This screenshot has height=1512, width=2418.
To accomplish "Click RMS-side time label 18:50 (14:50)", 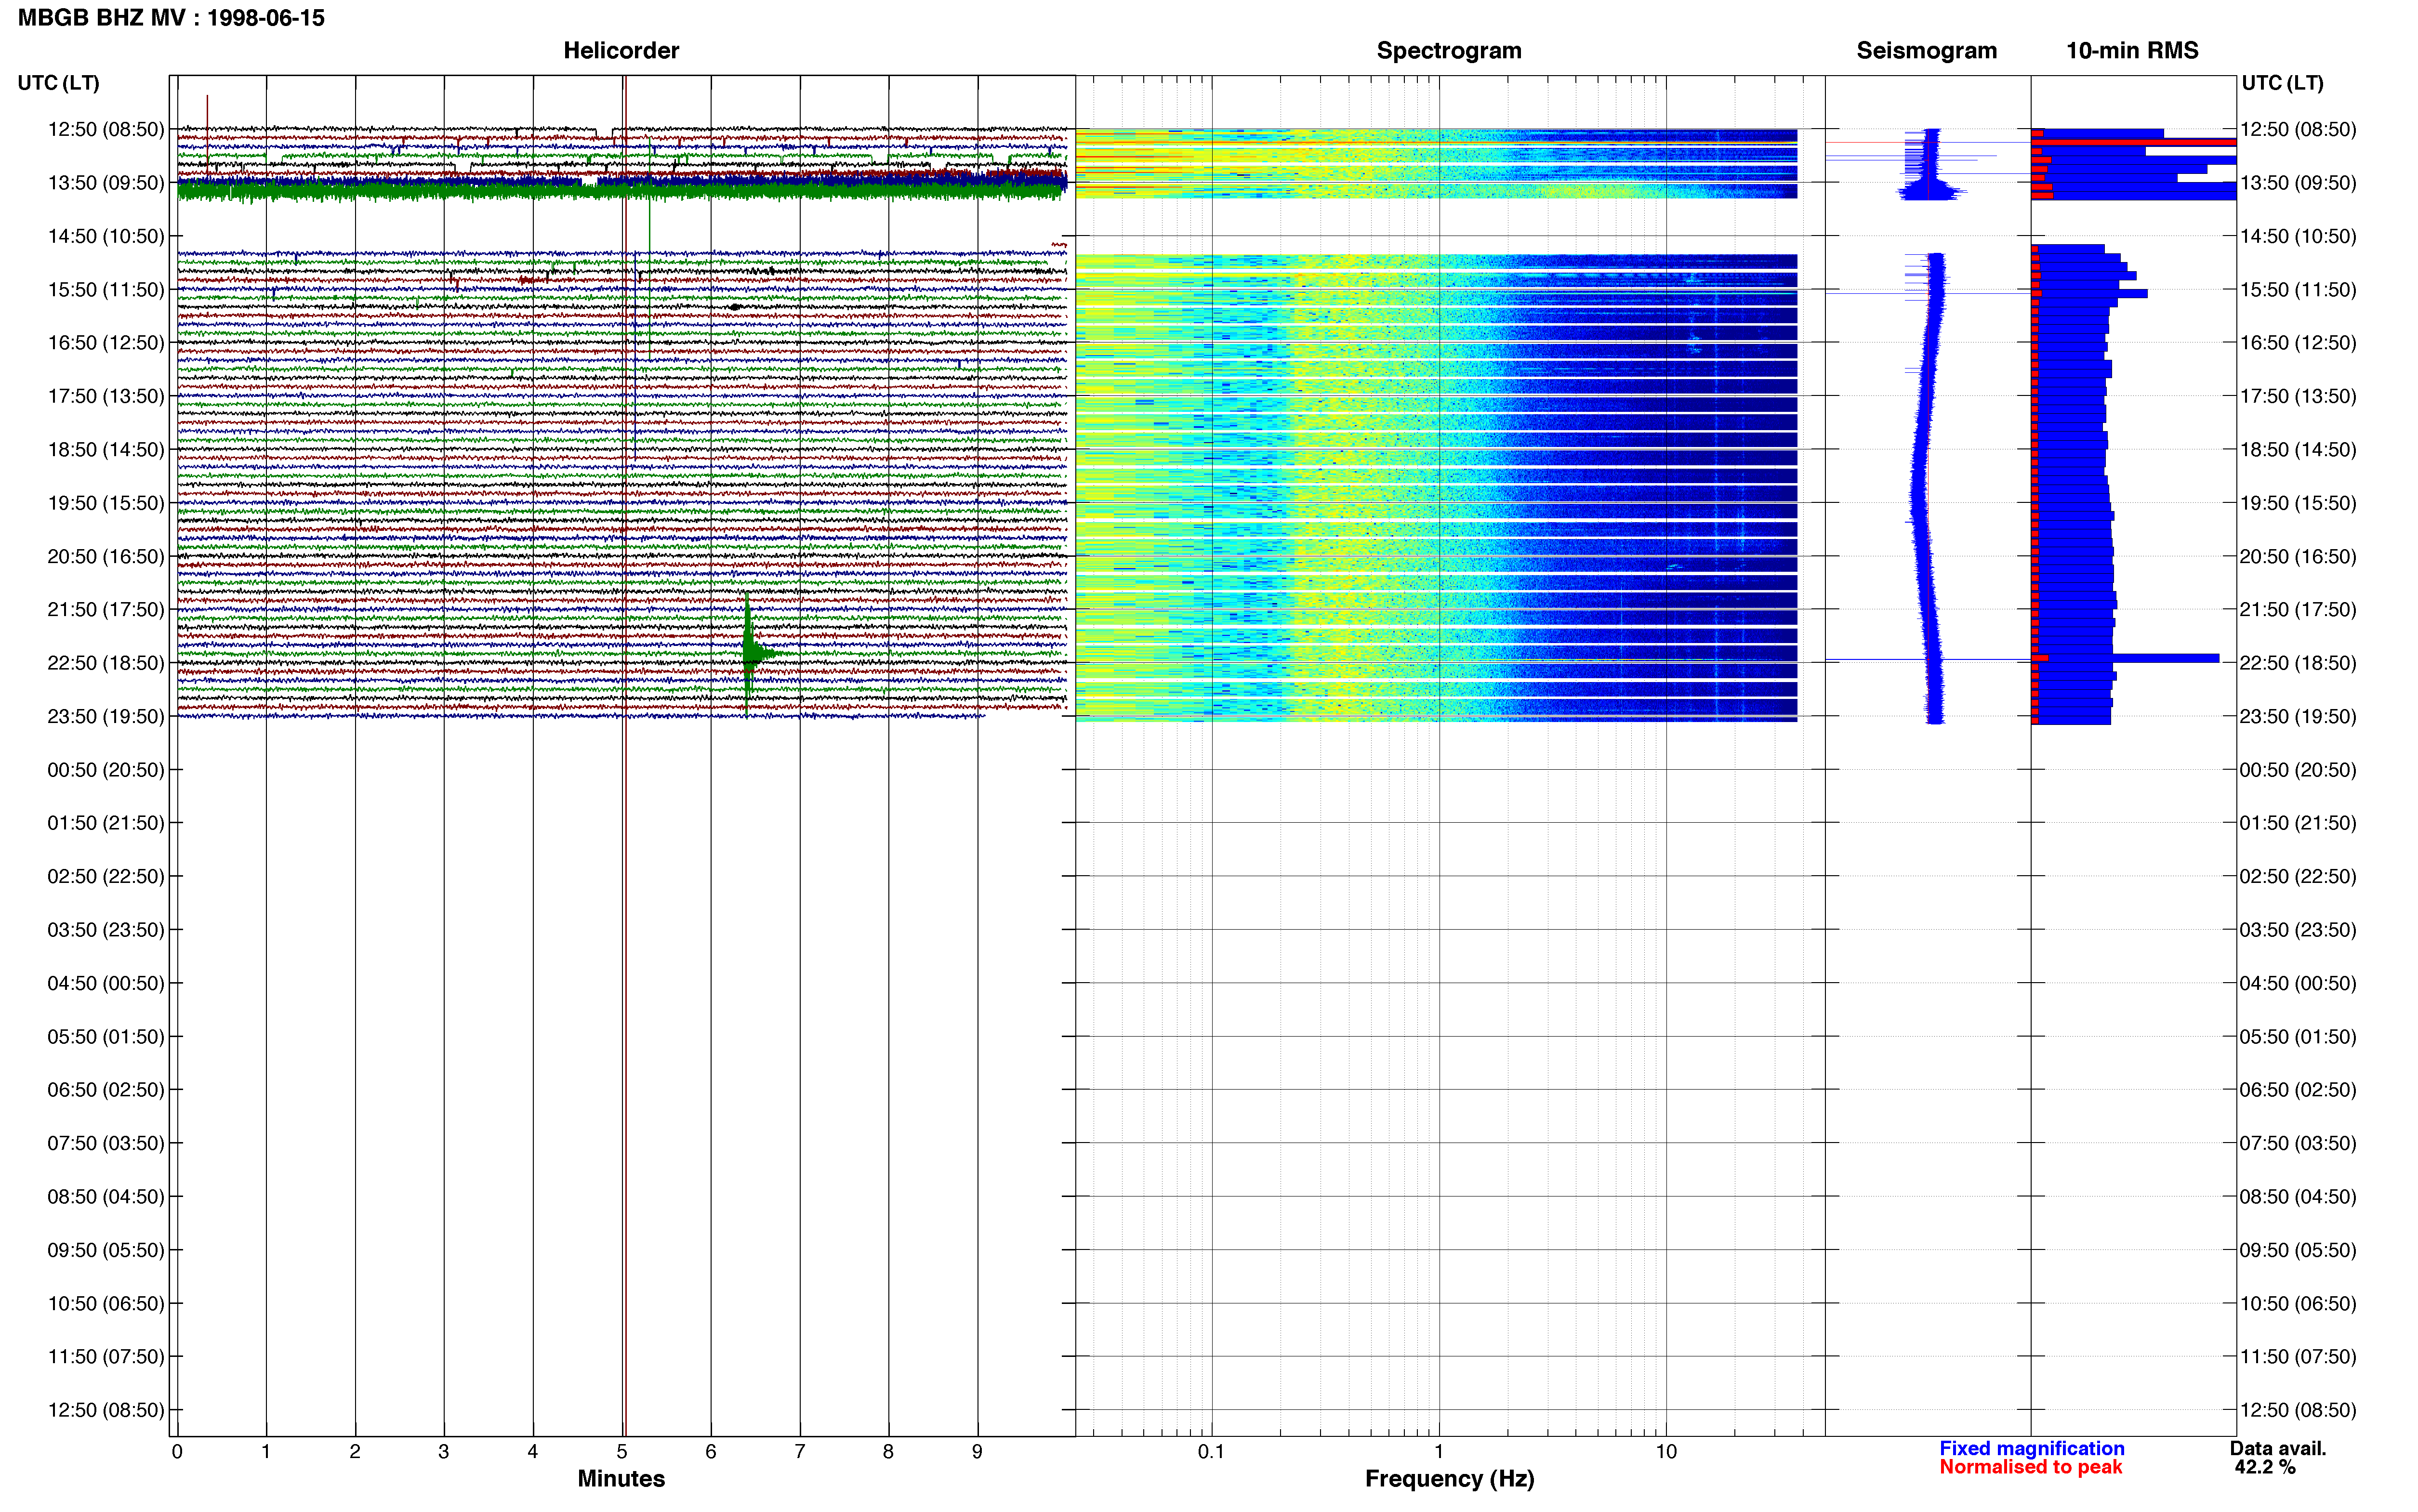I will tap(2298, 450).
